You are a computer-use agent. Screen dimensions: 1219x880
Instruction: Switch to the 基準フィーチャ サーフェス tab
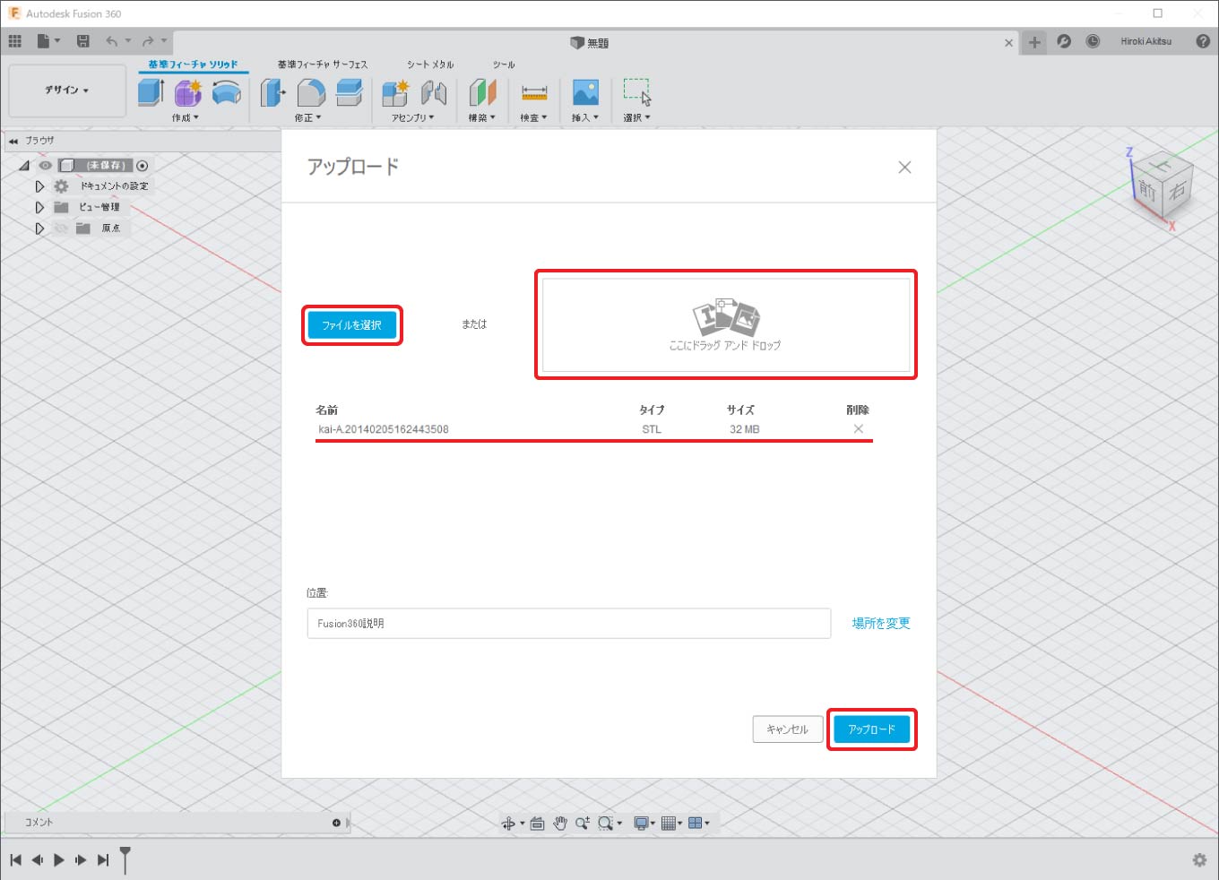pos(323,65)
